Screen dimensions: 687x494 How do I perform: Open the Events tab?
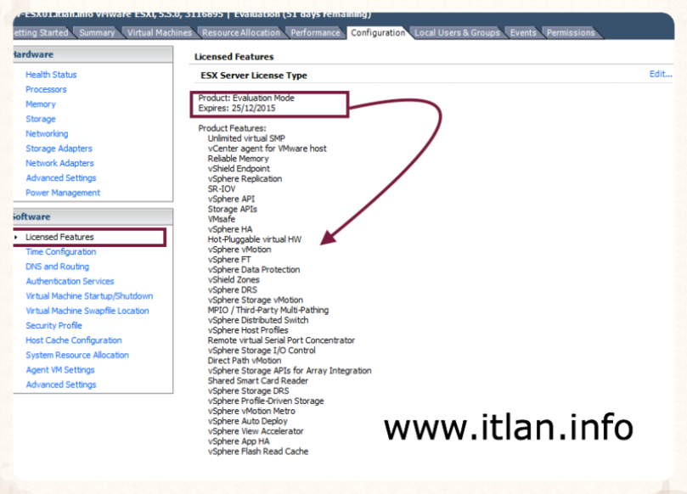(523, 33)
